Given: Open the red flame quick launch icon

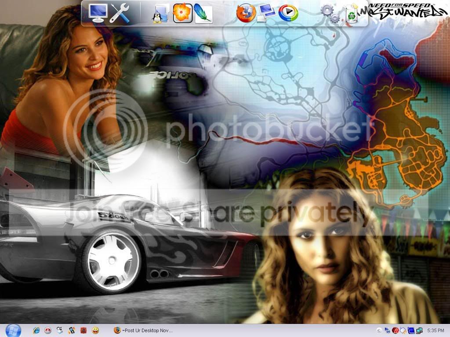Looking at the screenshot, I should click(x=48, y=330).
